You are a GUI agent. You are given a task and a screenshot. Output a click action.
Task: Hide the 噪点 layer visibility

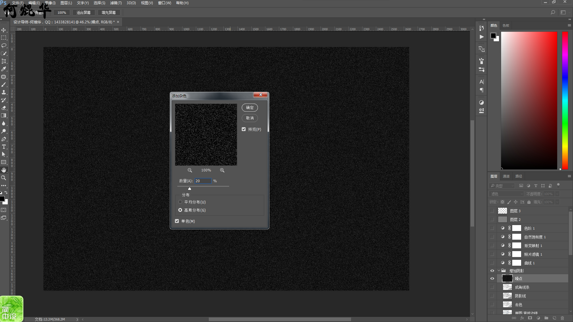point(492,279)
